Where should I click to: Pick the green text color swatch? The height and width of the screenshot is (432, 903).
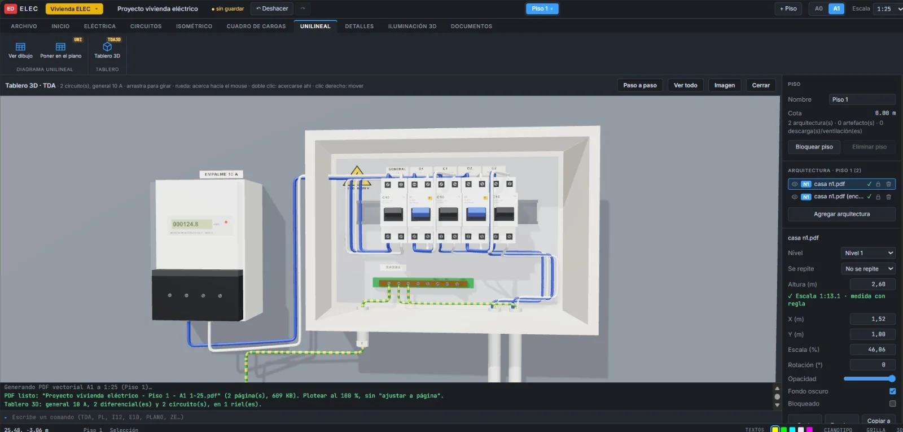(783, 430)
